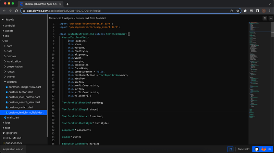Expand the android folder

click(x=10, y=25)
